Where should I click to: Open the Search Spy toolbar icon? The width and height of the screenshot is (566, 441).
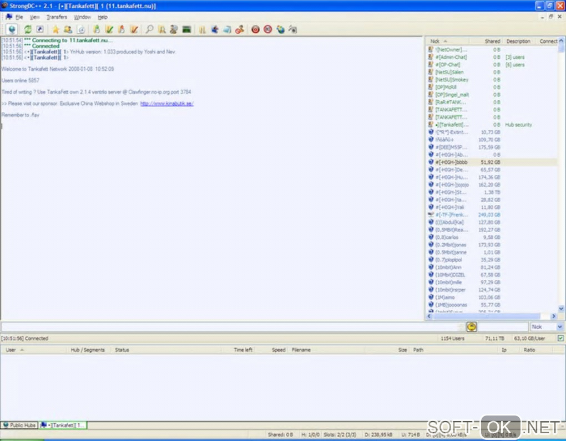pos(174,29)
